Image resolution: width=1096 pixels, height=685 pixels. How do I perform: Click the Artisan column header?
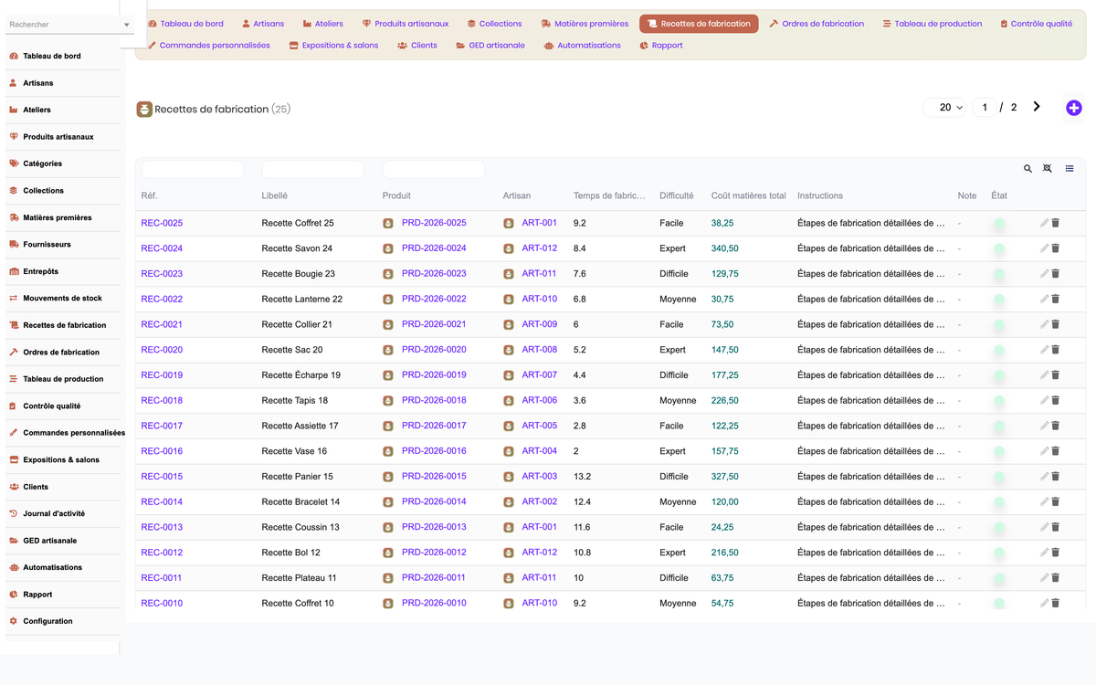517,195
